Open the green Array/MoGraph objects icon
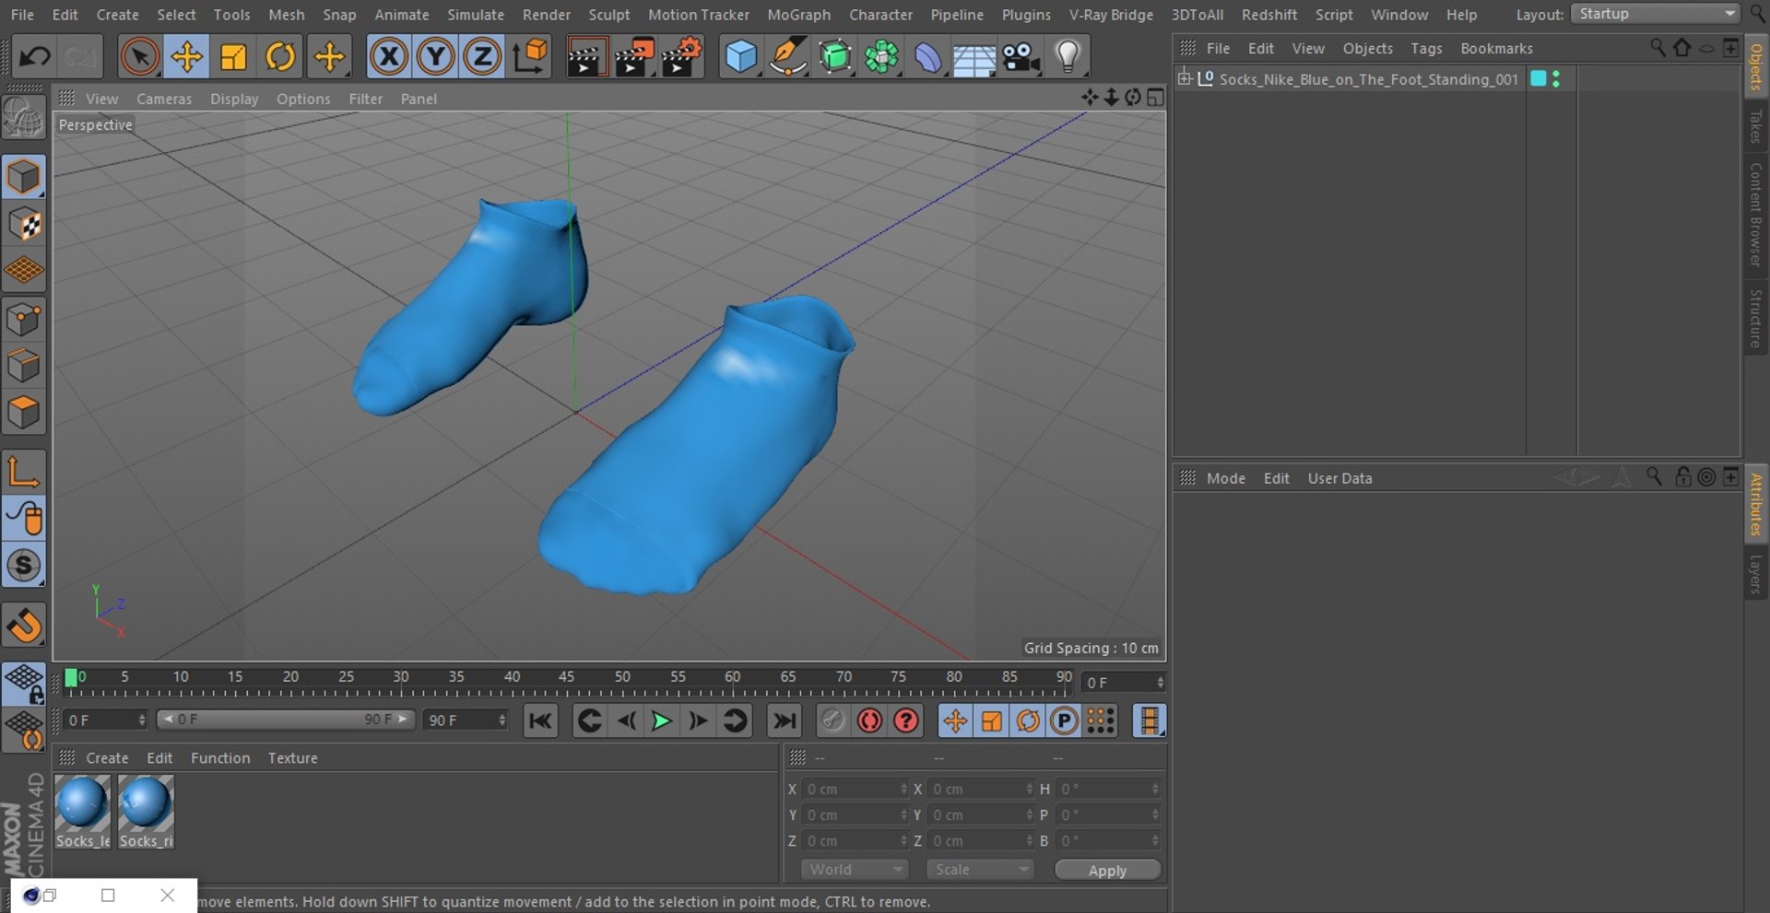The image size is (1770, 913). pyautogui.click(x=882, y=57)
